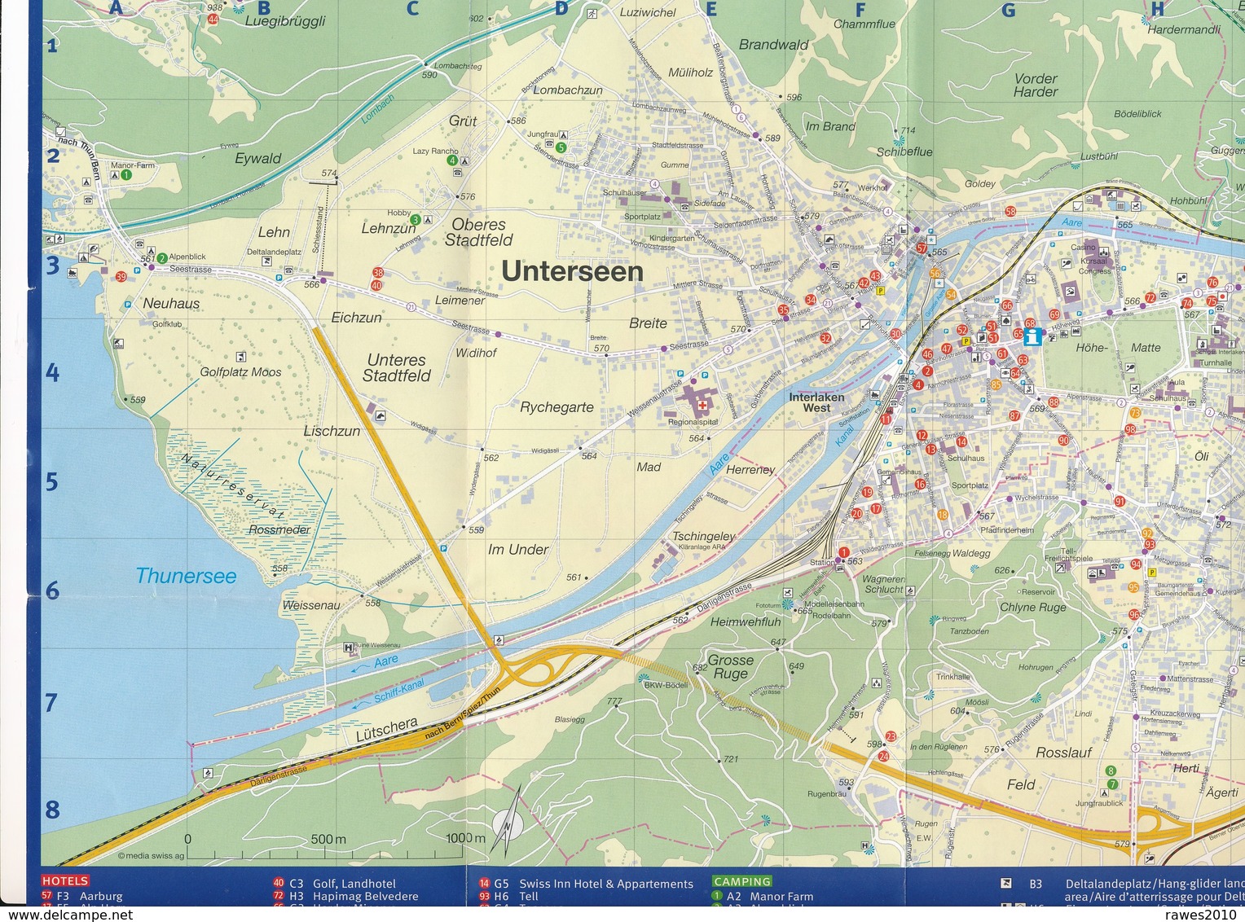This screenshot has height=922, width=1245.
Task: Click the 'Schibeflue' label
Action: point(904,151)
